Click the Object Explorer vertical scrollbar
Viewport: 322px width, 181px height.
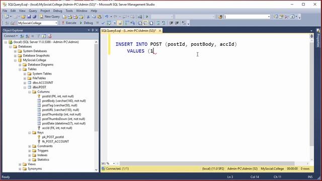(x=96, y=88)
